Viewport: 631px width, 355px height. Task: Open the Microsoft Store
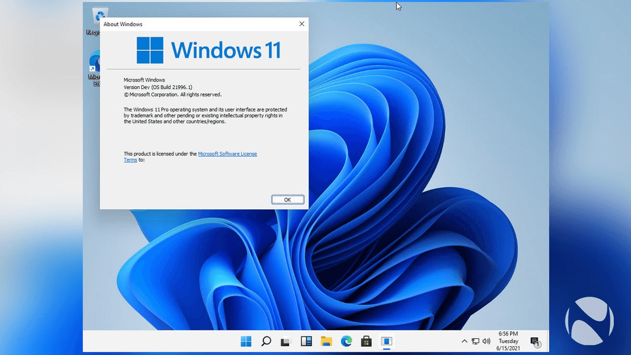coord(367,341)
